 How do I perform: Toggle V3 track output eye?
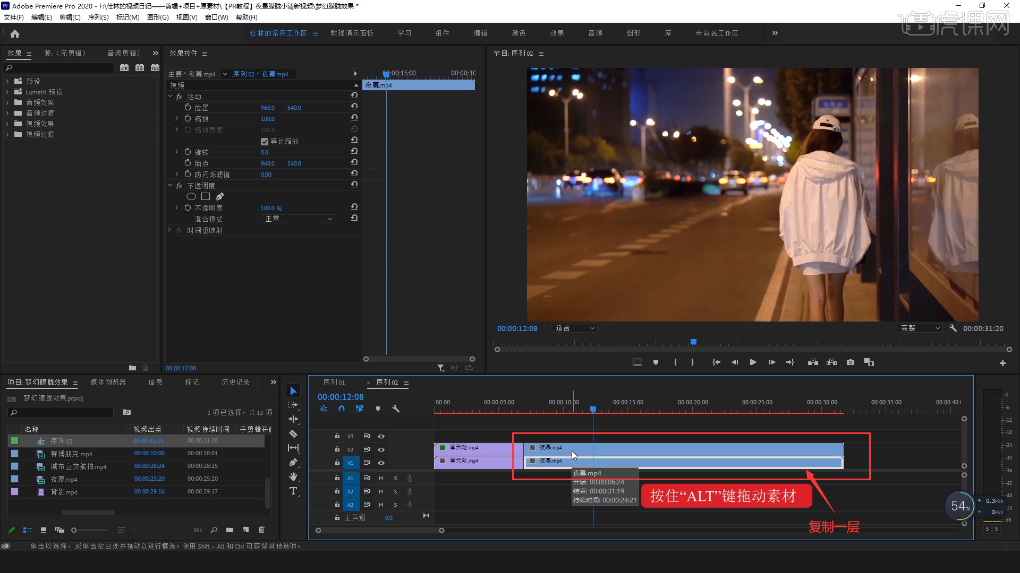pos(381,436)
